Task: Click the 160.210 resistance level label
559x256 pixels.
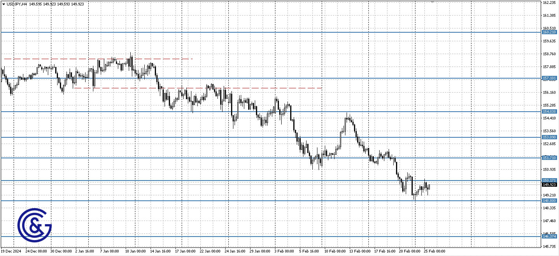Action: point(549,33)
